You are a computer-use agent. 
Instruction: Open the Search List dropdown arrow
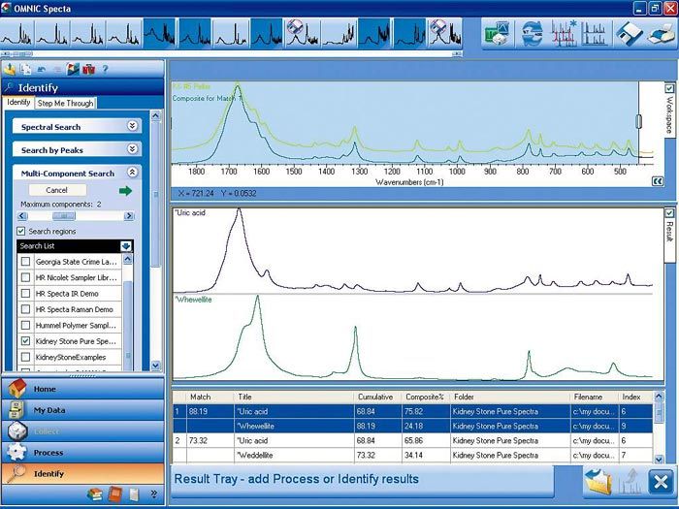click(x=125, y=246)
